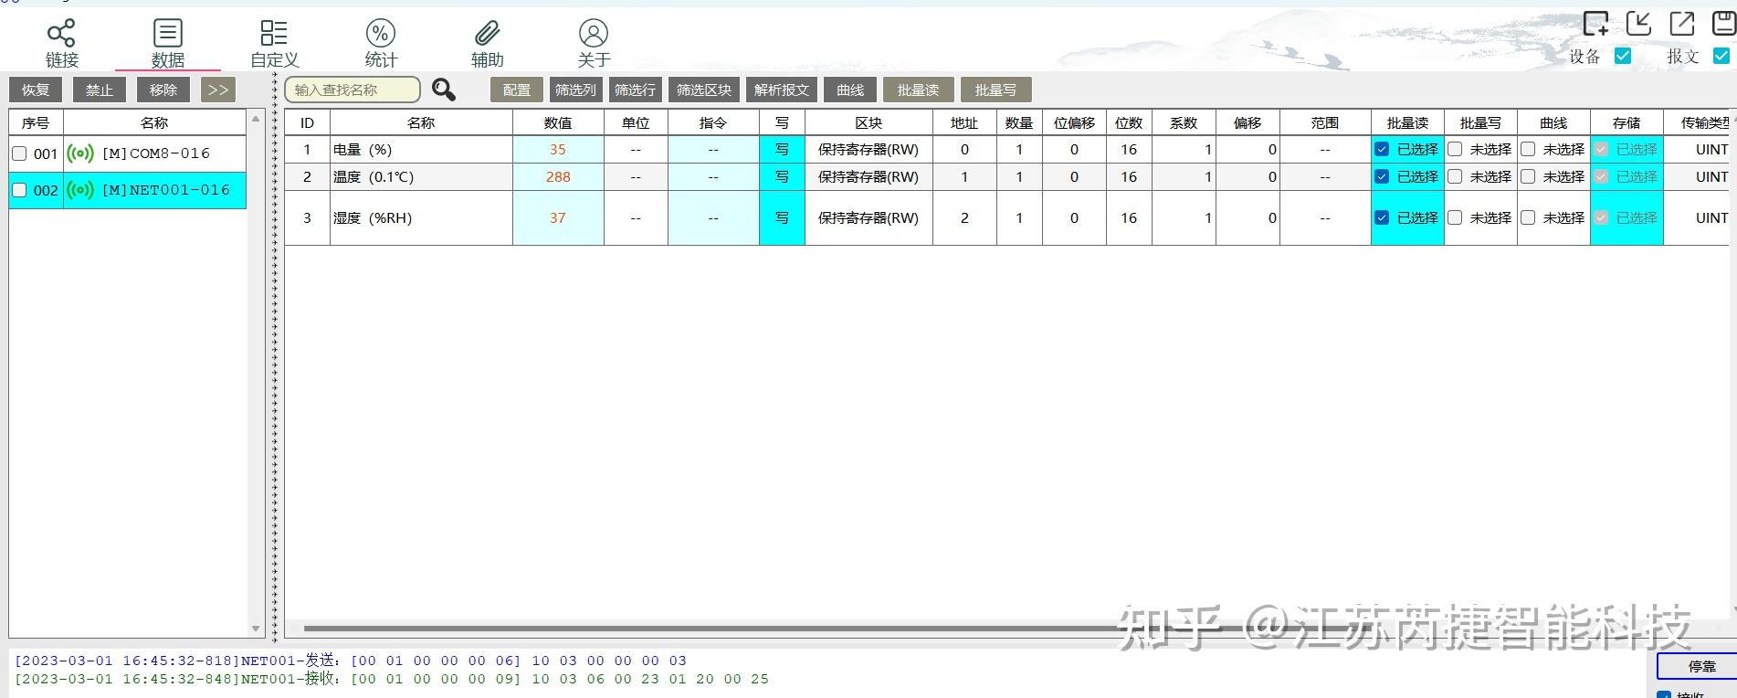
Task: Click the 区块 column header
Action: coord(868,122)
